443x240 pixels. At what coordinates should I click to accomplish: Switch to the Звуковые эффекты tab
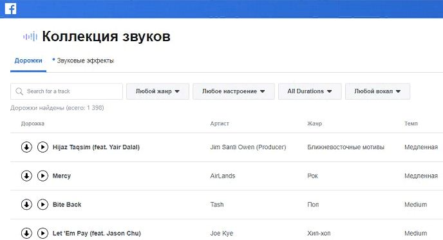pos(85,60)
